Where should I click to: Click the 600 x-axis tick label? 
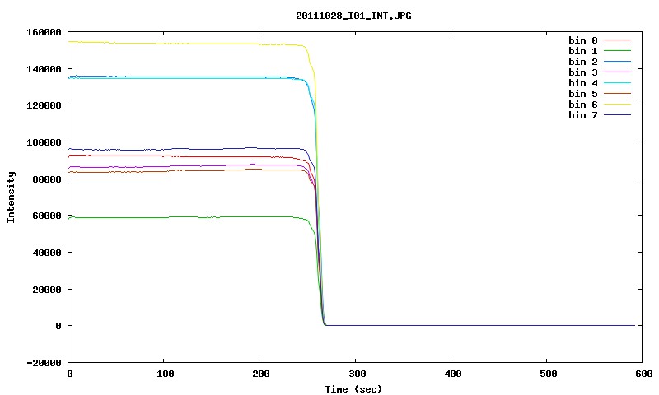click(x=644, y=374)
